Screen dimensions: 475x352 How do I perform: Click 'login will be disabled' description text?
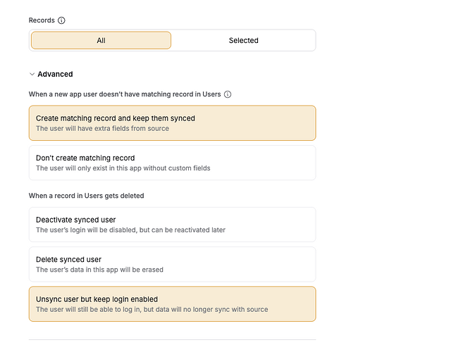pos(130,230)
